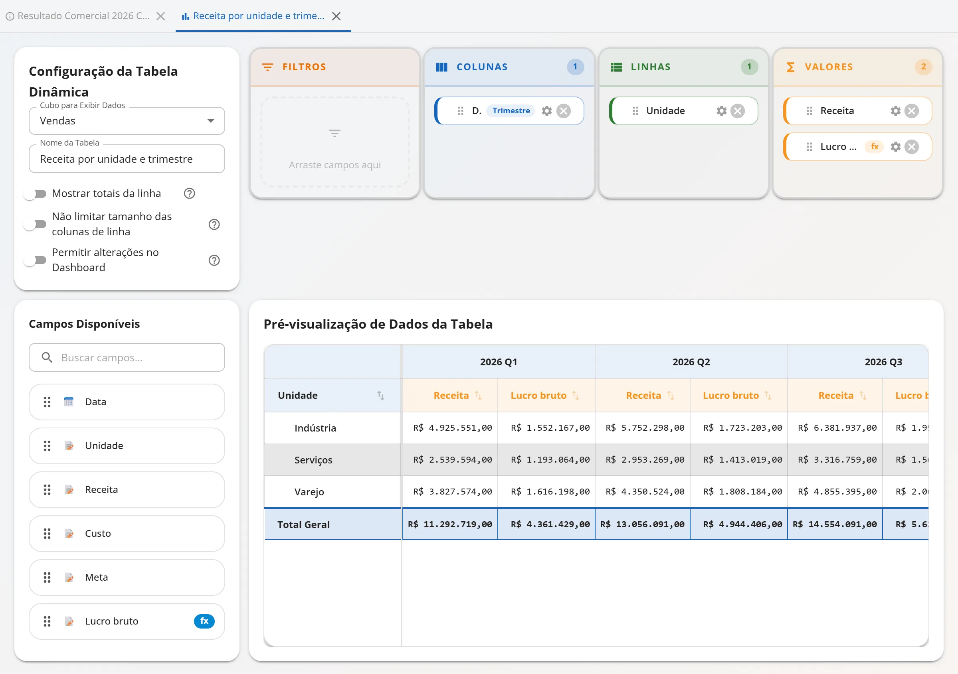Sort 2026 Q2 Lucro bruto column
Image resolution: width=958 pixels, height=674 pixels.
pyautogui.click(x=768, y=395)
